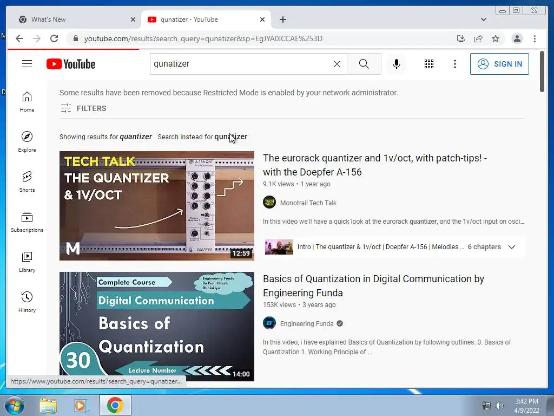Open the Explore sidebar item
The width and height of the screenshot is (554, 416).
(x=27, y=142)
